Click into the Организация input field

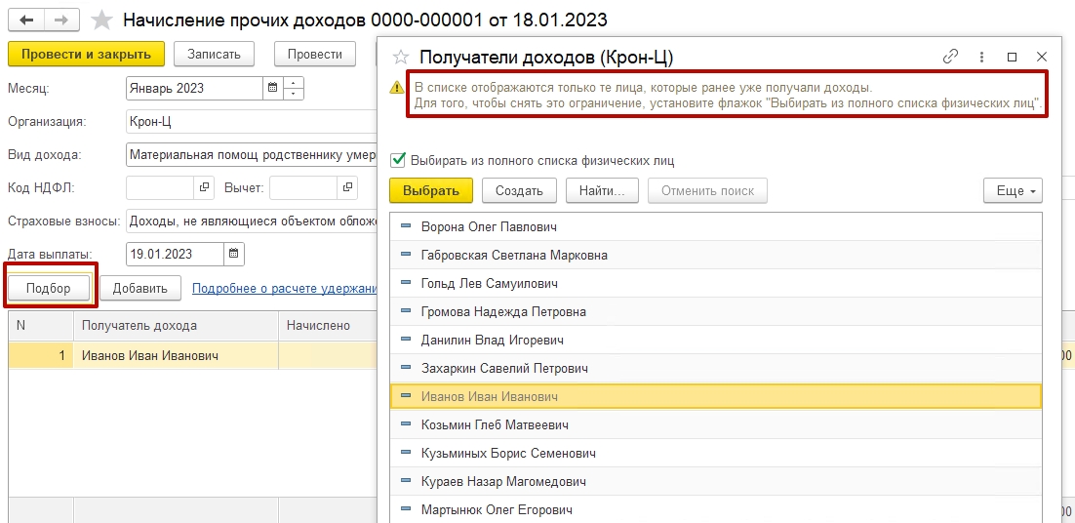(250, 122)
